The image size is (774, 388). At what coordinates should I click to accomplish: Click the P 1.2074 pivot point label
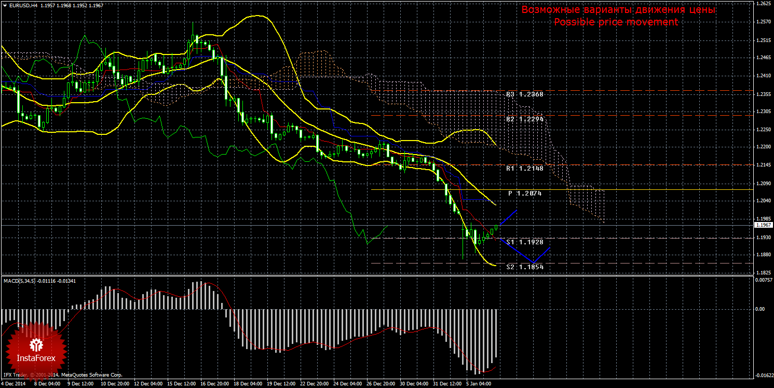point(525,193)
